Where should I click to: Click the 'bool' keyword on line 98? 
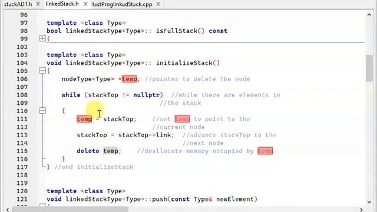coord(54,31)
